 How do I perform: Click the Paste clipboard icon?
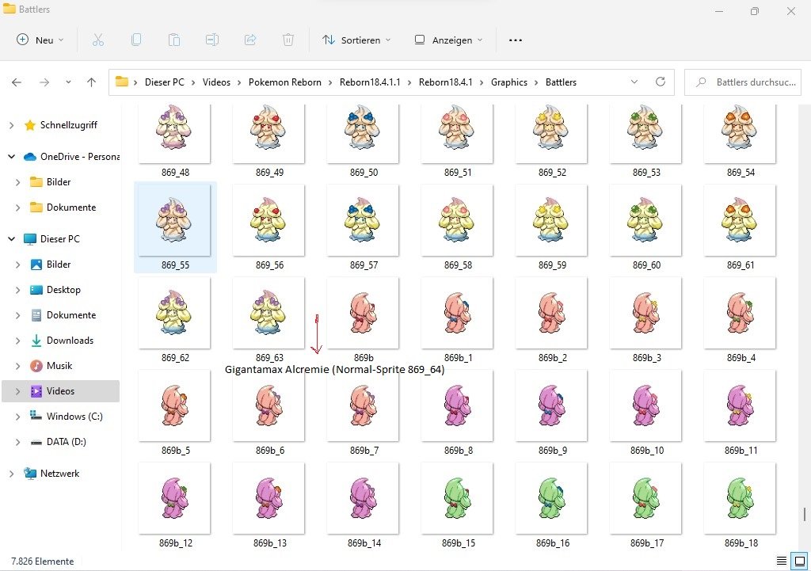coord(174,40)
